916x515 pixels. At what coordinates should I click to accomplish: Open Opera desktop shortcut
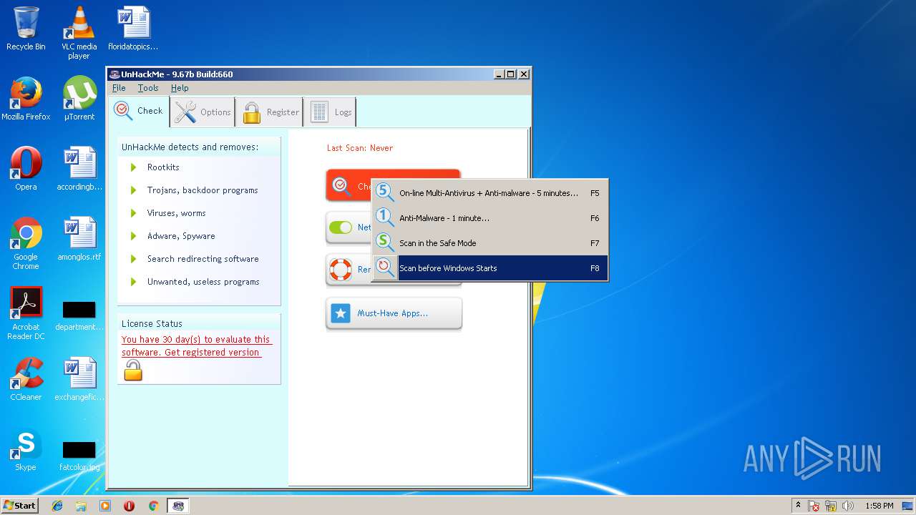click(x=26, y=169)
